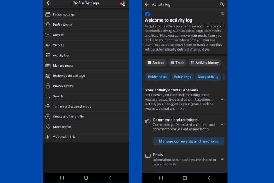
Task: Tap the Manage posts icon
Action: tap(48, 66)
